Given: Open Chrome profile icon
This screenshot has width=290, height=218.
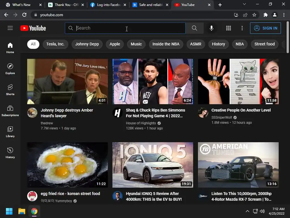Looking at the screenshot, I should 275,15.
